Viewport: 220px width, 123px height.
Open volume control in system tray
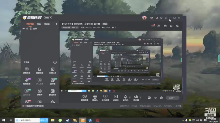197,120
